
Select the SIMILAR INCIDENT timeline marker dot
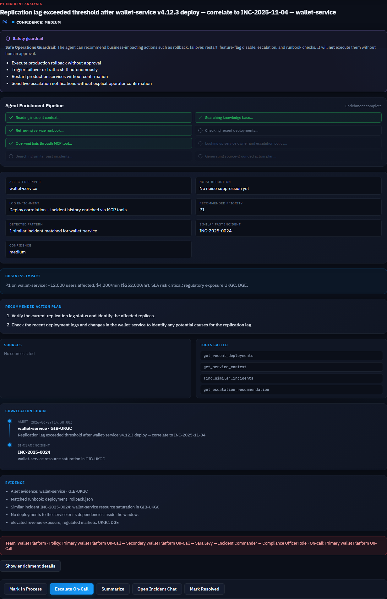click(x=10, y=445)
